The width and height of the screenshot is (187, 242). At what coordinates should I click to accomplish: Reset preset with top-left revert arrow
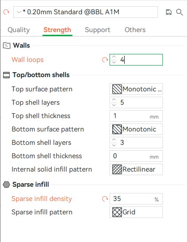coord(6,12)
